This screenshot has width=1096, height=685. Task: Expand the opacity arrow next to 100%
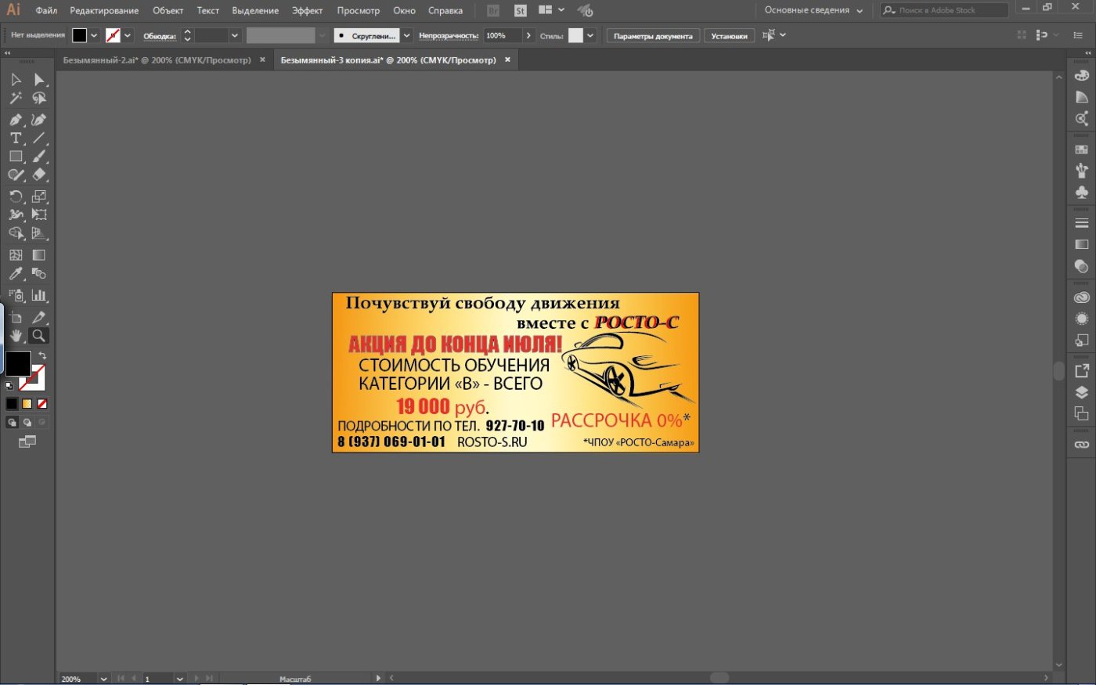(x=528, y=35)
